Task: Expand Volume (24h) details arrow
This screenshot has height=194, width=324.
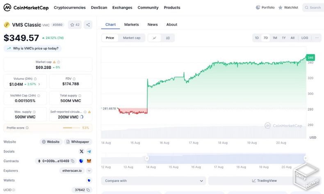Action: click(39, 84)
